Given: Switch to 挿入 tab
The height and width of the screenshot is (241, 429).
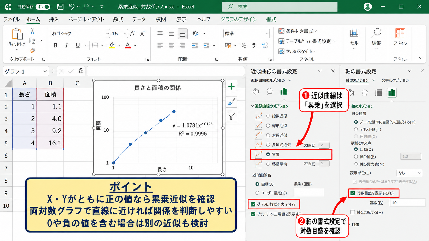Looking at the screenshot, I should 54,19.
